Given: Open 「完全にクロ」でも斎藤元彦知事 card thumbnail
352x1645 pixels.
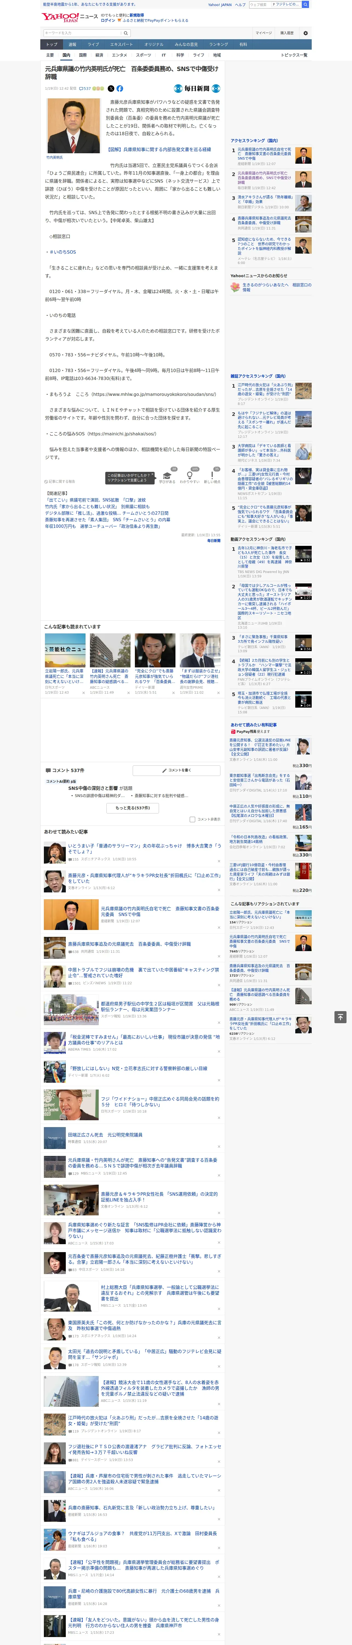Looking at the screenshot, I should click(x=155, y=650).
